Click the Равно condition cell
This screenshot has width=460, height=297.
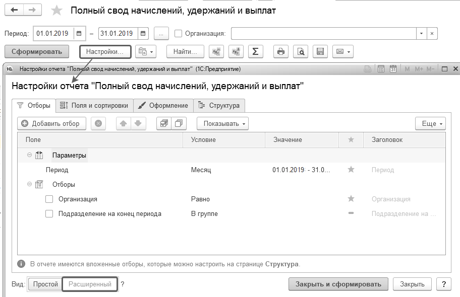pyautogui.click(x=200, y=199)
